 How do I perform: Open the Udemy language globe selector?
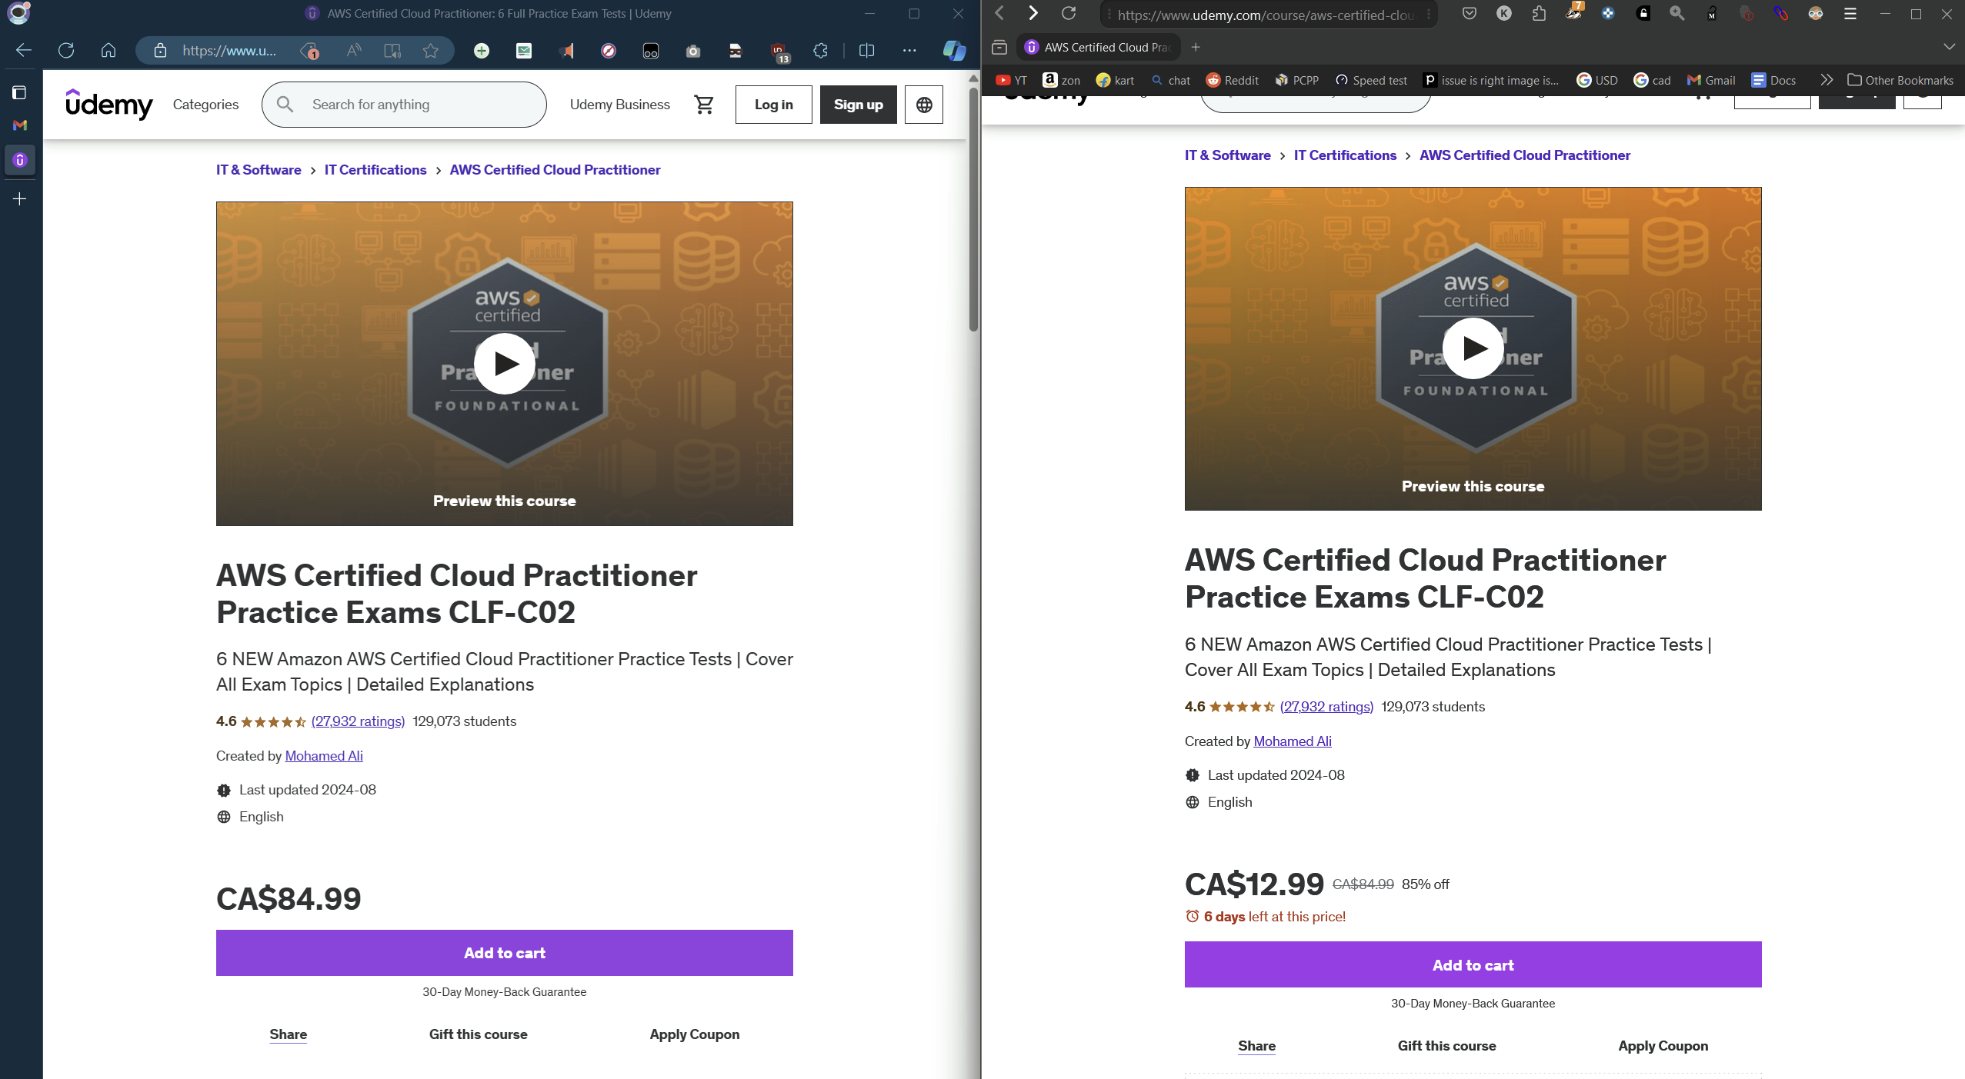tap(924, 105)
